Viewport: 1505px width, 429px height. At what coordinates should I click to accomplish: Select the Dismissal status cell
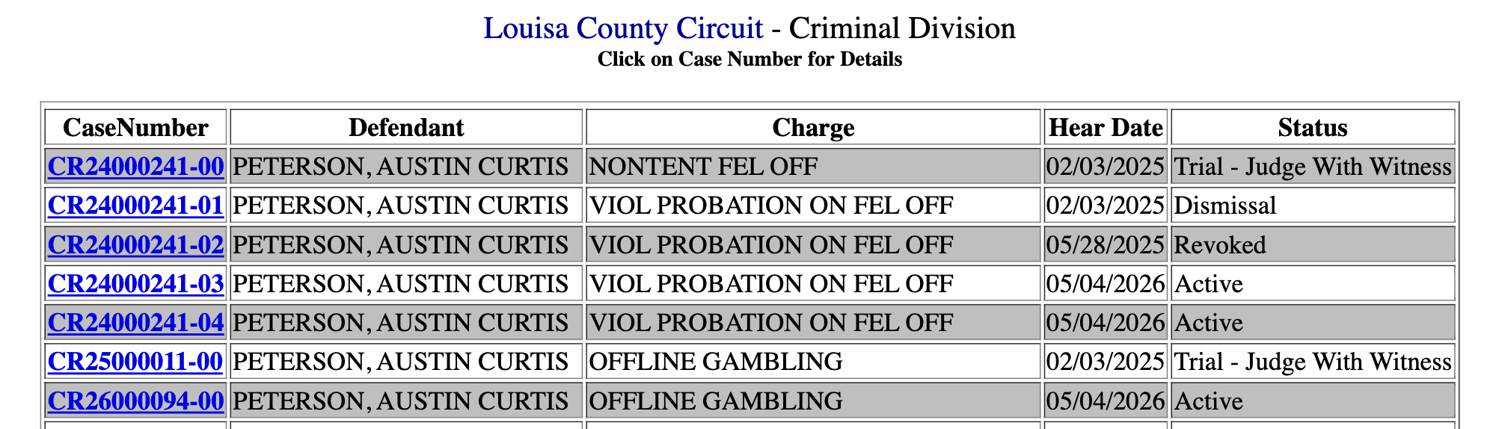[x=1313, y=205]
